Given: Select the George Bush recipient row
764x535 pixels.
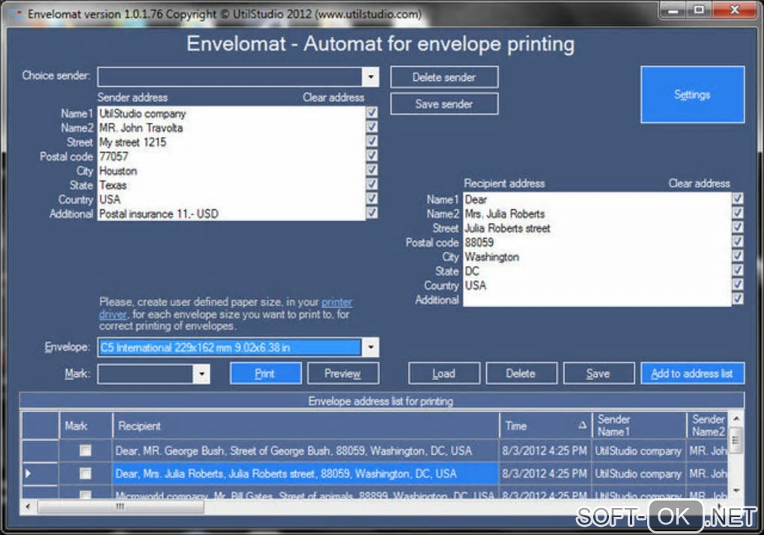Looking at the screenshot, I should [305, 451].
